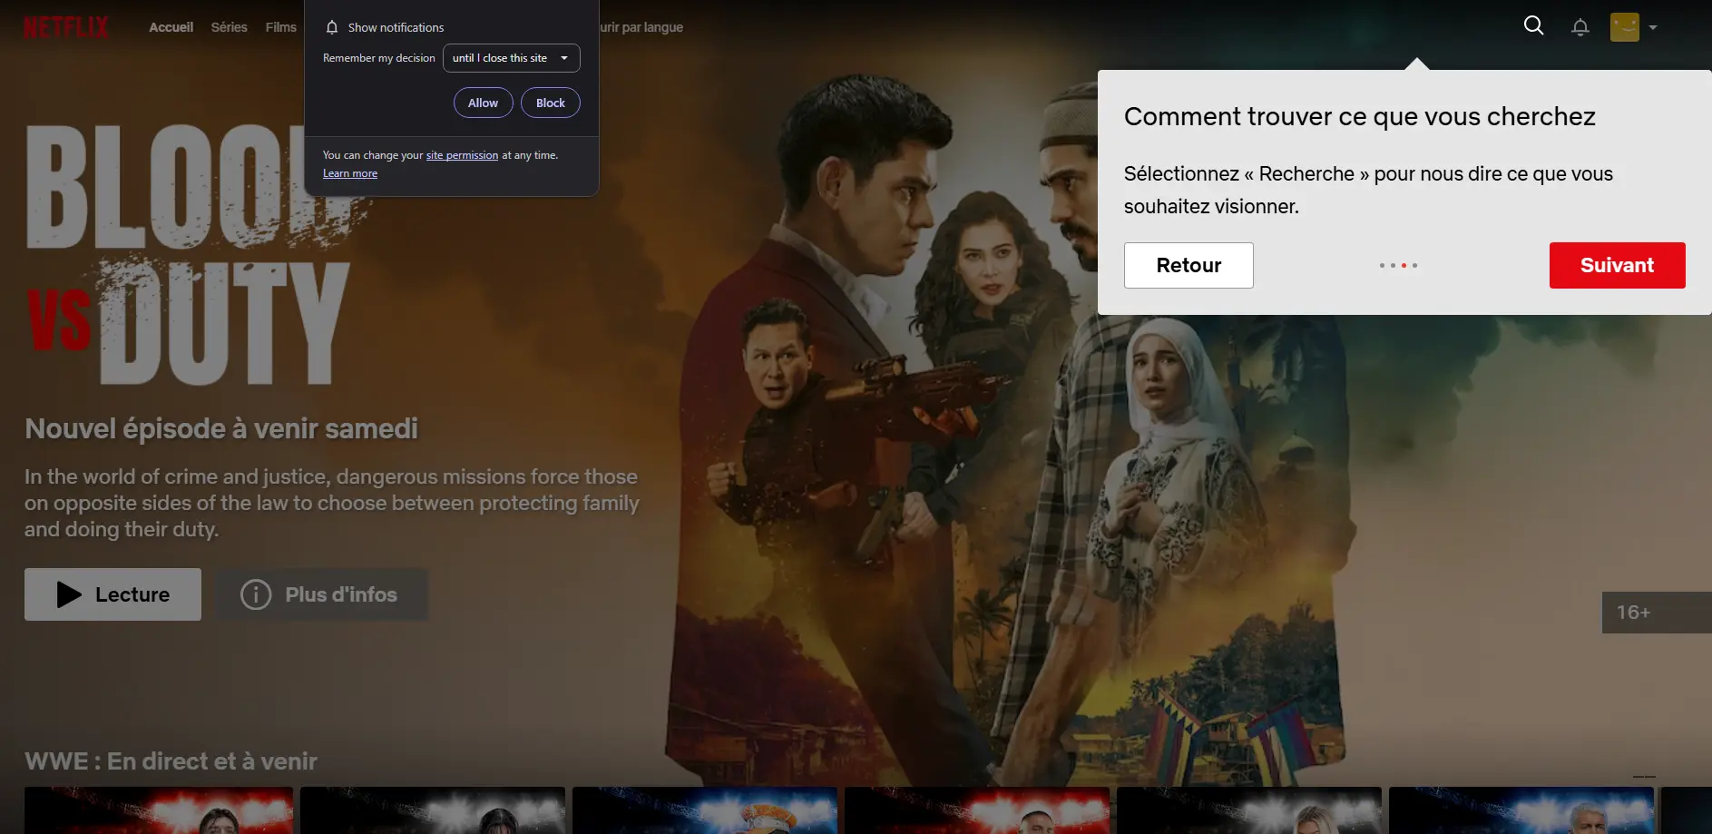Block notifications in the browser prompt
This screenshot has width=1712, height=834.
click(x=550, y=103)
